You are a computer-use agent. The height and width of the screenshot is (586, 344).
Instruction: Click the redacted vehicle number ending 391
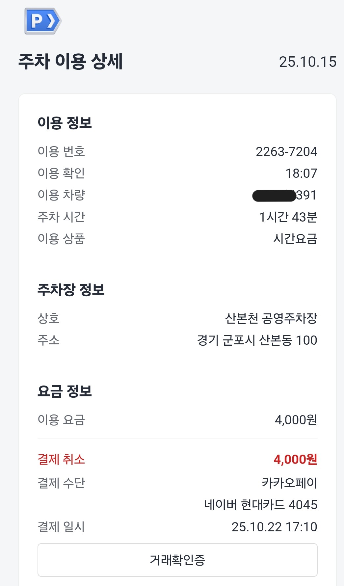(x=284, y=195)
